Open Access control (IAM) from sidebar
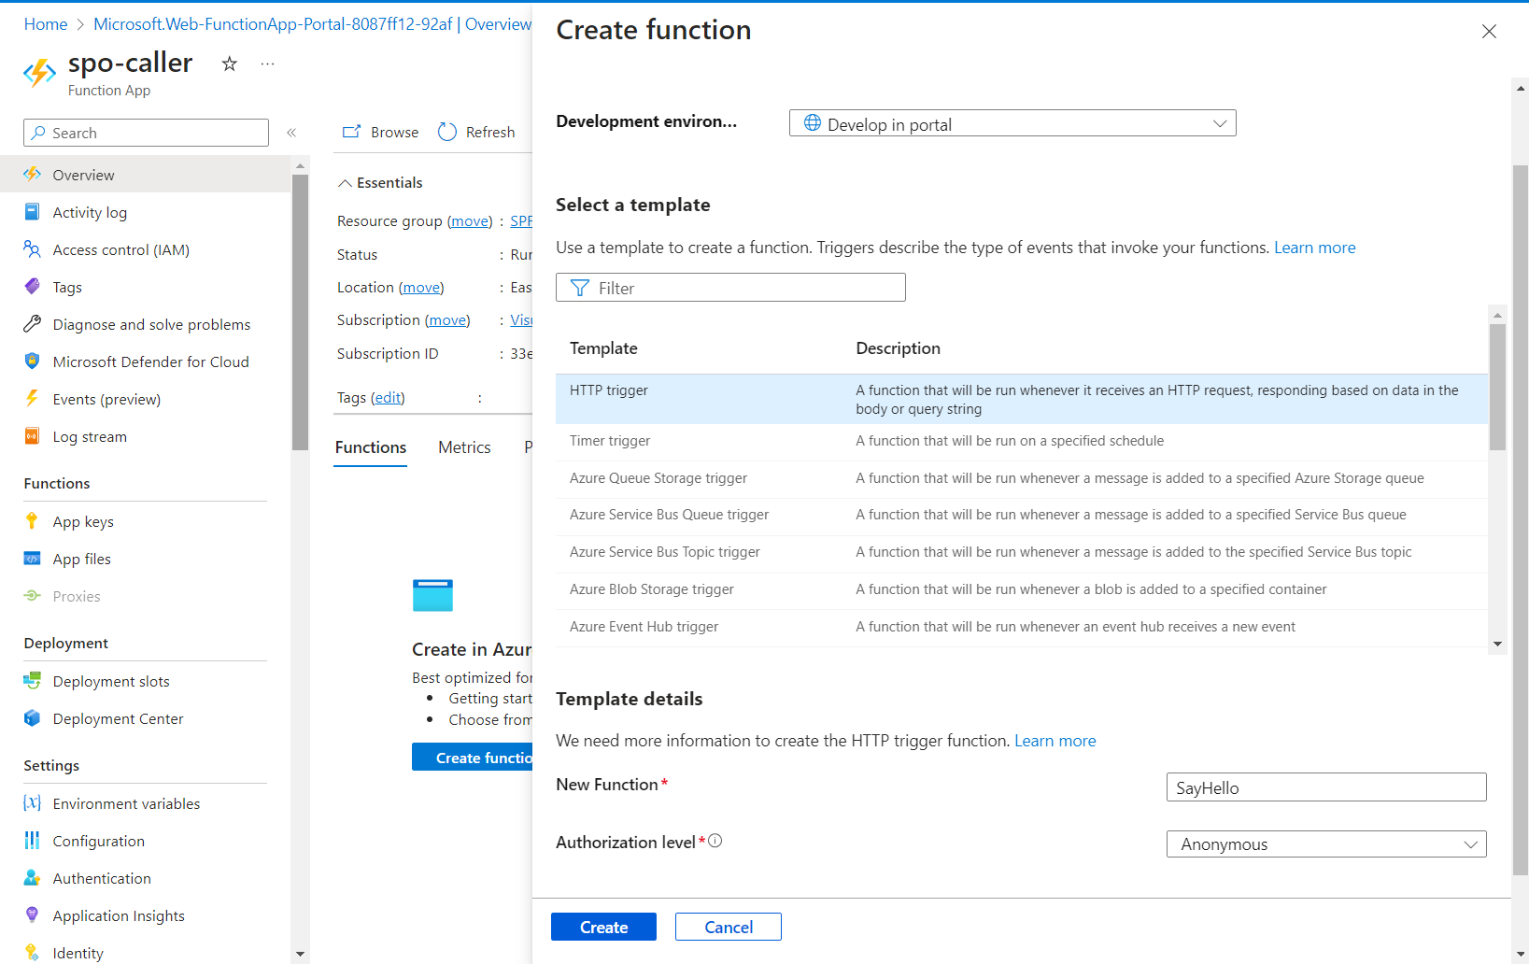The width and height of the screenshot is (1529, 964). tap(120, 249)
